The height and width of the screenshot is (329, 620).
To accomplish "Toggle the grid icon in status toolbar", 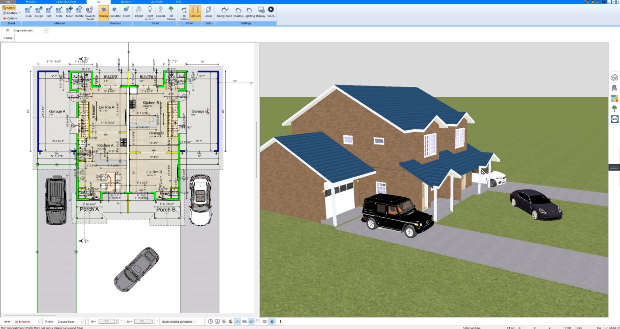I will pyautogui.click(x=265, y=321).
